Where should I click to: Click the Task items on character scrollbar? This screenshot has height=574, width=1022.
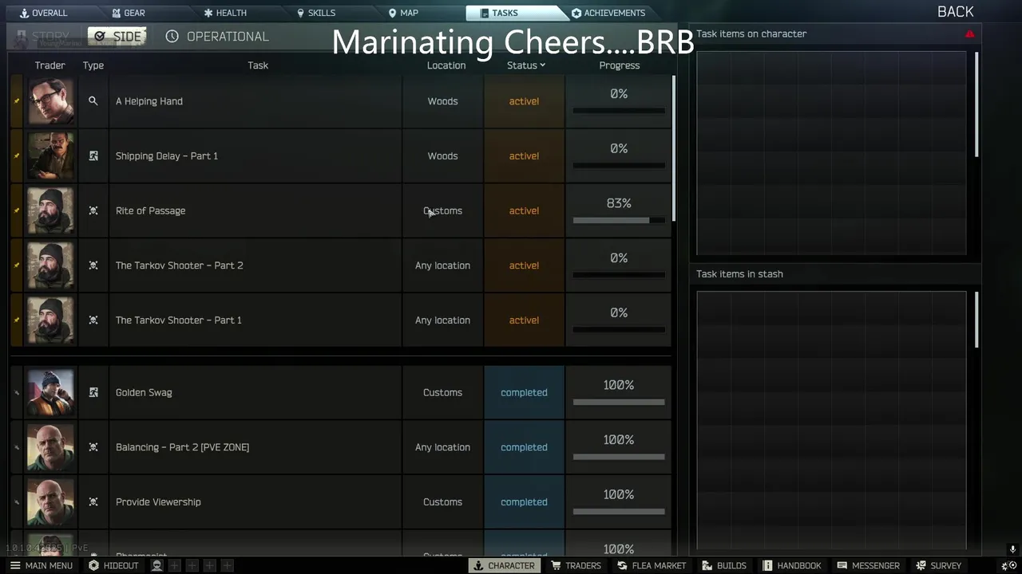[x=975, y=104]
